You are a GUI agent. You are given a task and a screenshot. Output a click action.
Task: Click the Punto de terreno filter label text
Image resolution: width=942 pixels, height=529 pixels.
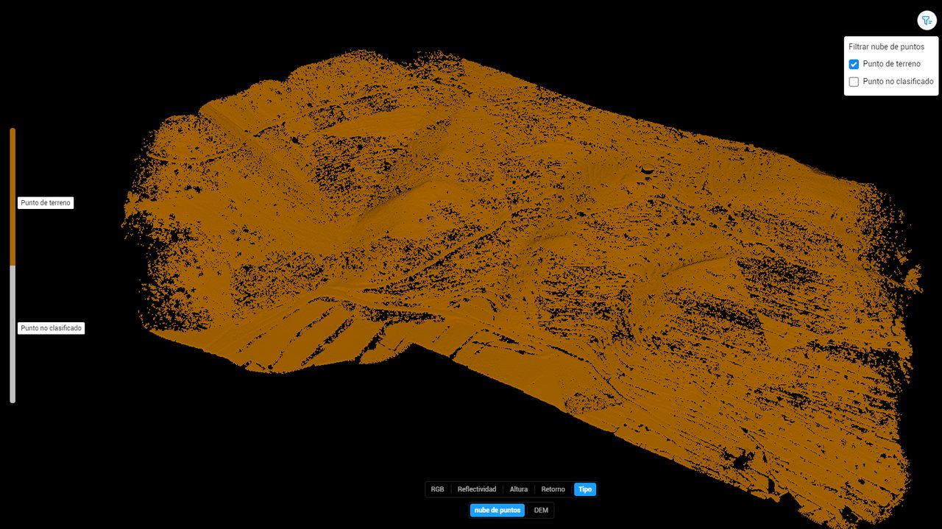point(891,64)
